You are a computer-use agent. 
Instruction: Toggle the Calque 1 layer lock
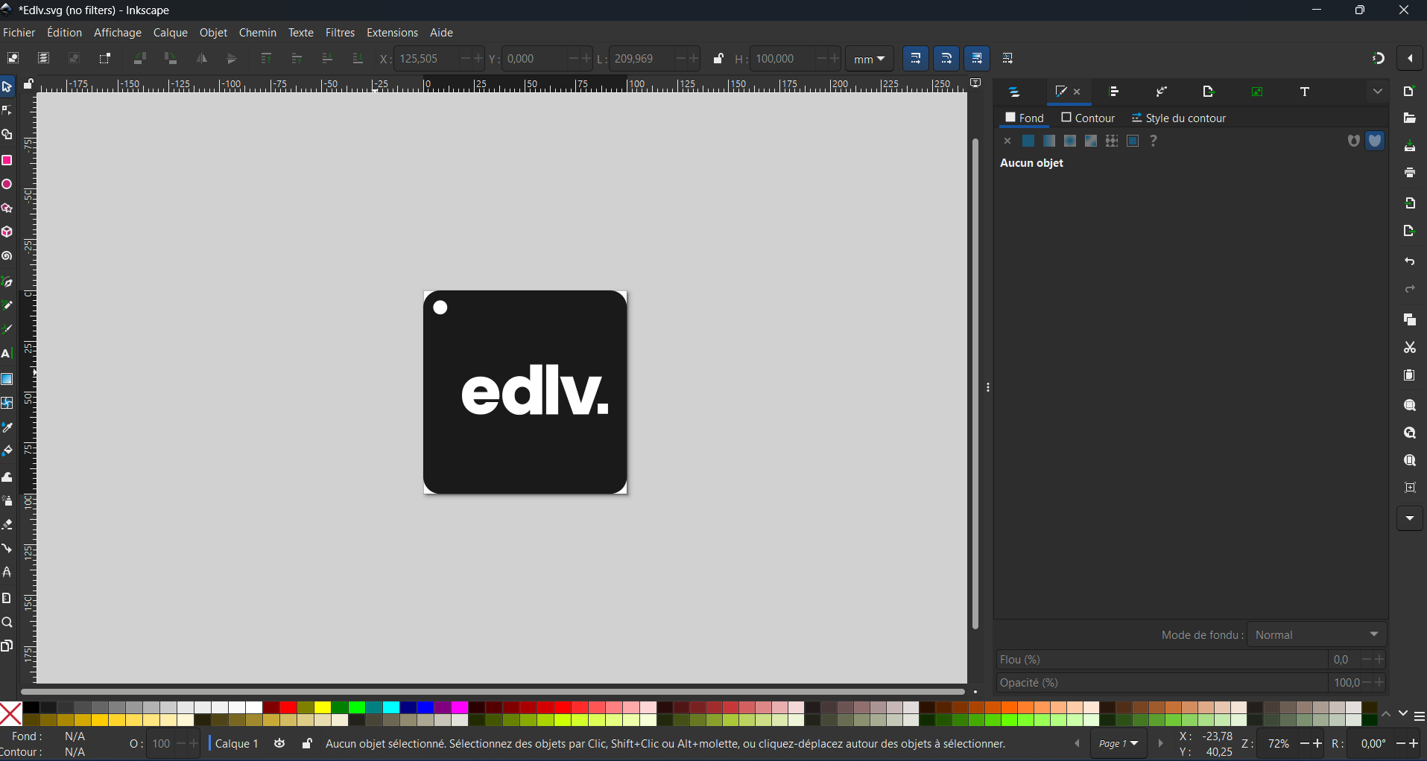pyautogui.click(x=307, y=743)
